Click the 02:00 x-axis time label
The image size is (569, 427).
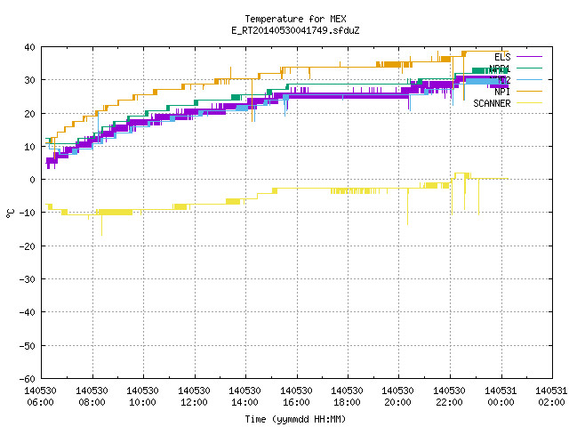click(551, 402)
